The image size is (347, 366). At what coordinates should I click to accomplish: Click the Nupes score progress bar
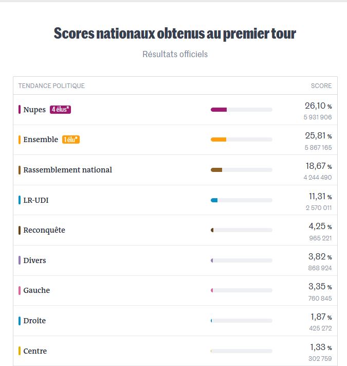point(241,110)
